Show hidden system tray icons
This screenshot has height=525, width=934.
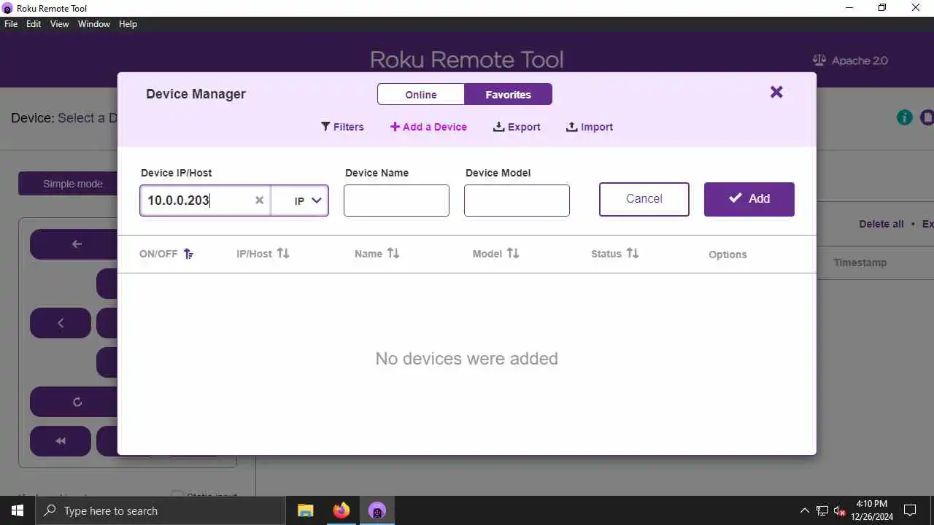coord(805,510)
